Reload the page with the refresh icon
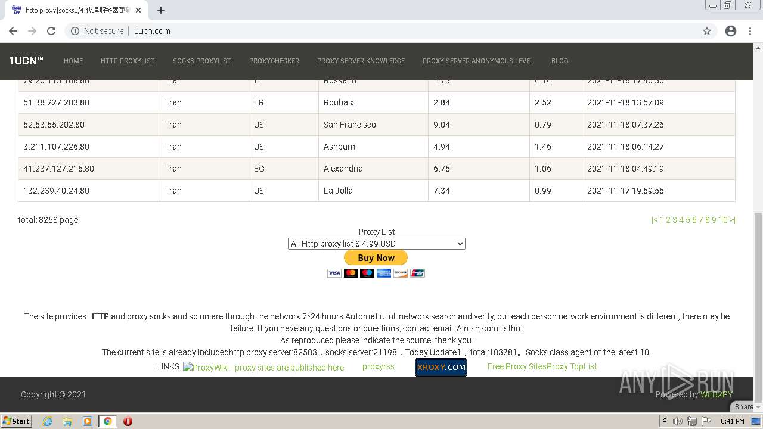Image resolution: width=763 pixels, height=429 pixels. pos(51,31)
